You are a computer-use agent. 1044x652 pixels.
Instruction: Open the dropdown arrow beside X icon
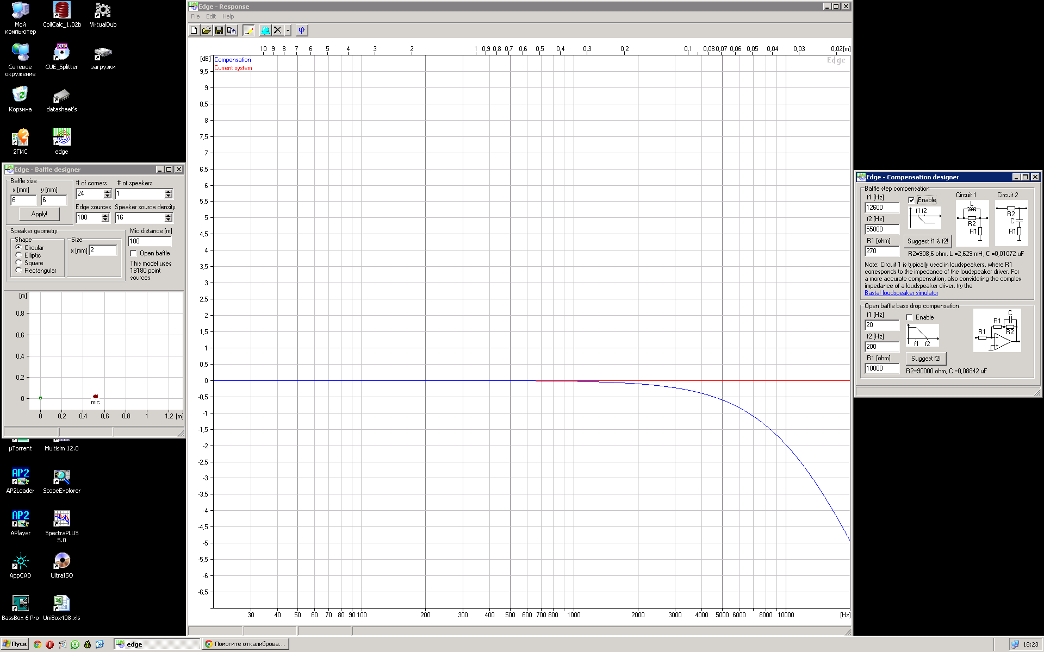point(288,30)
